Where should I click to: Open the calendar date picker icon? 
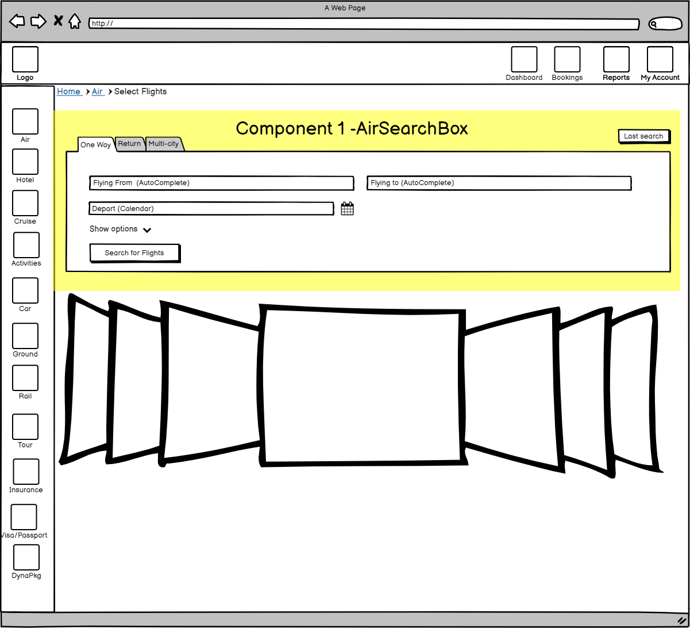point(347,209)
